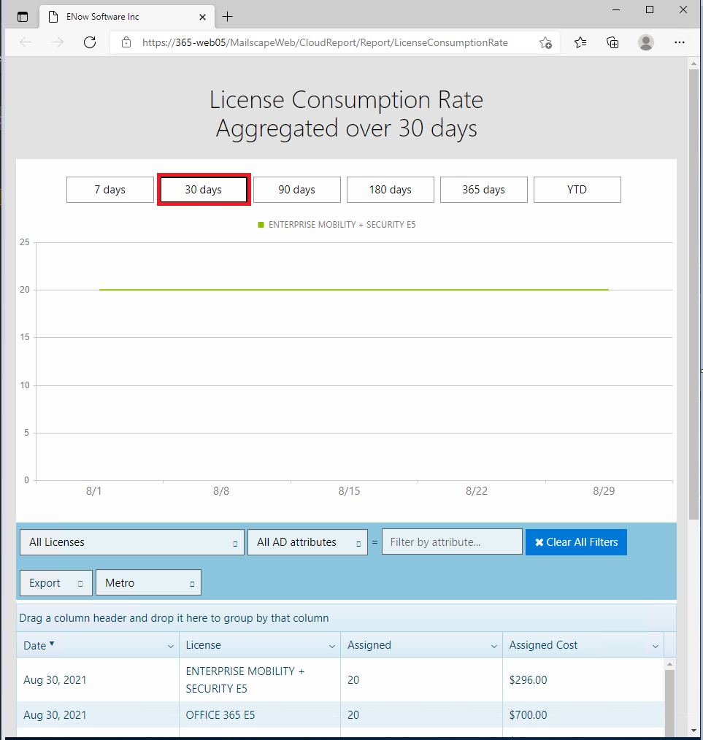Open the Export dropdown
This screenshot has width=703, height=740.
pyautogui.click(x=56, y=583)
